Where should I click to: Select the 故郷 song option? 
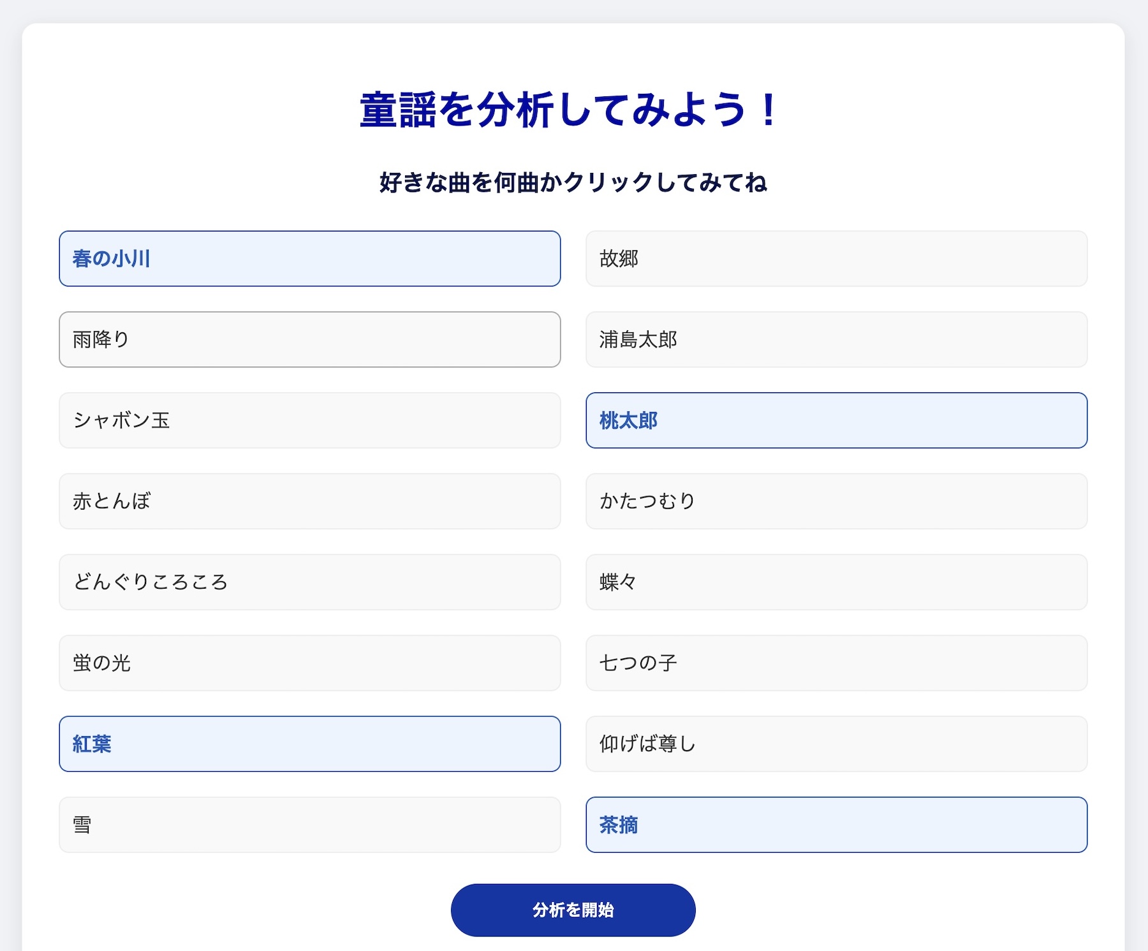point(836,258)
